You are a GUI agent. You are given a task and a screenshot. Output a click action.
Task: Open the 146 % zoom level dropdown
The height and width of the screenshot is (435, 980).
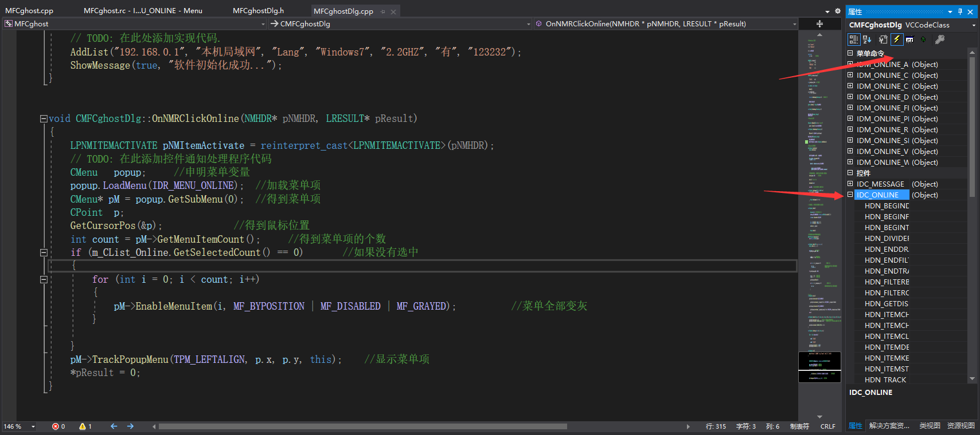tap(33, 426)
